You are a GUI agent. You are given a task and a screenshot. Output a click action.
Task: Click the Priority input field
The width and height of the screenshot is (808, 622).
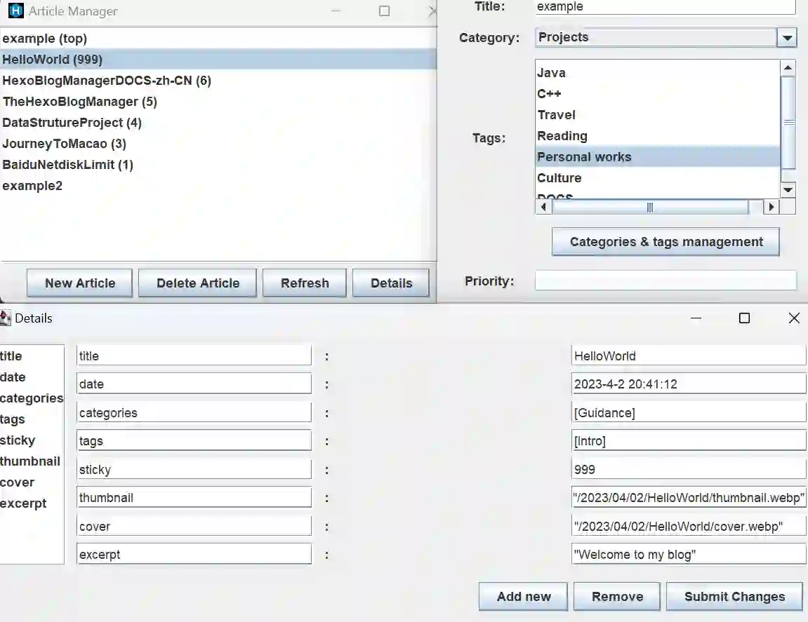coord(665,280)
